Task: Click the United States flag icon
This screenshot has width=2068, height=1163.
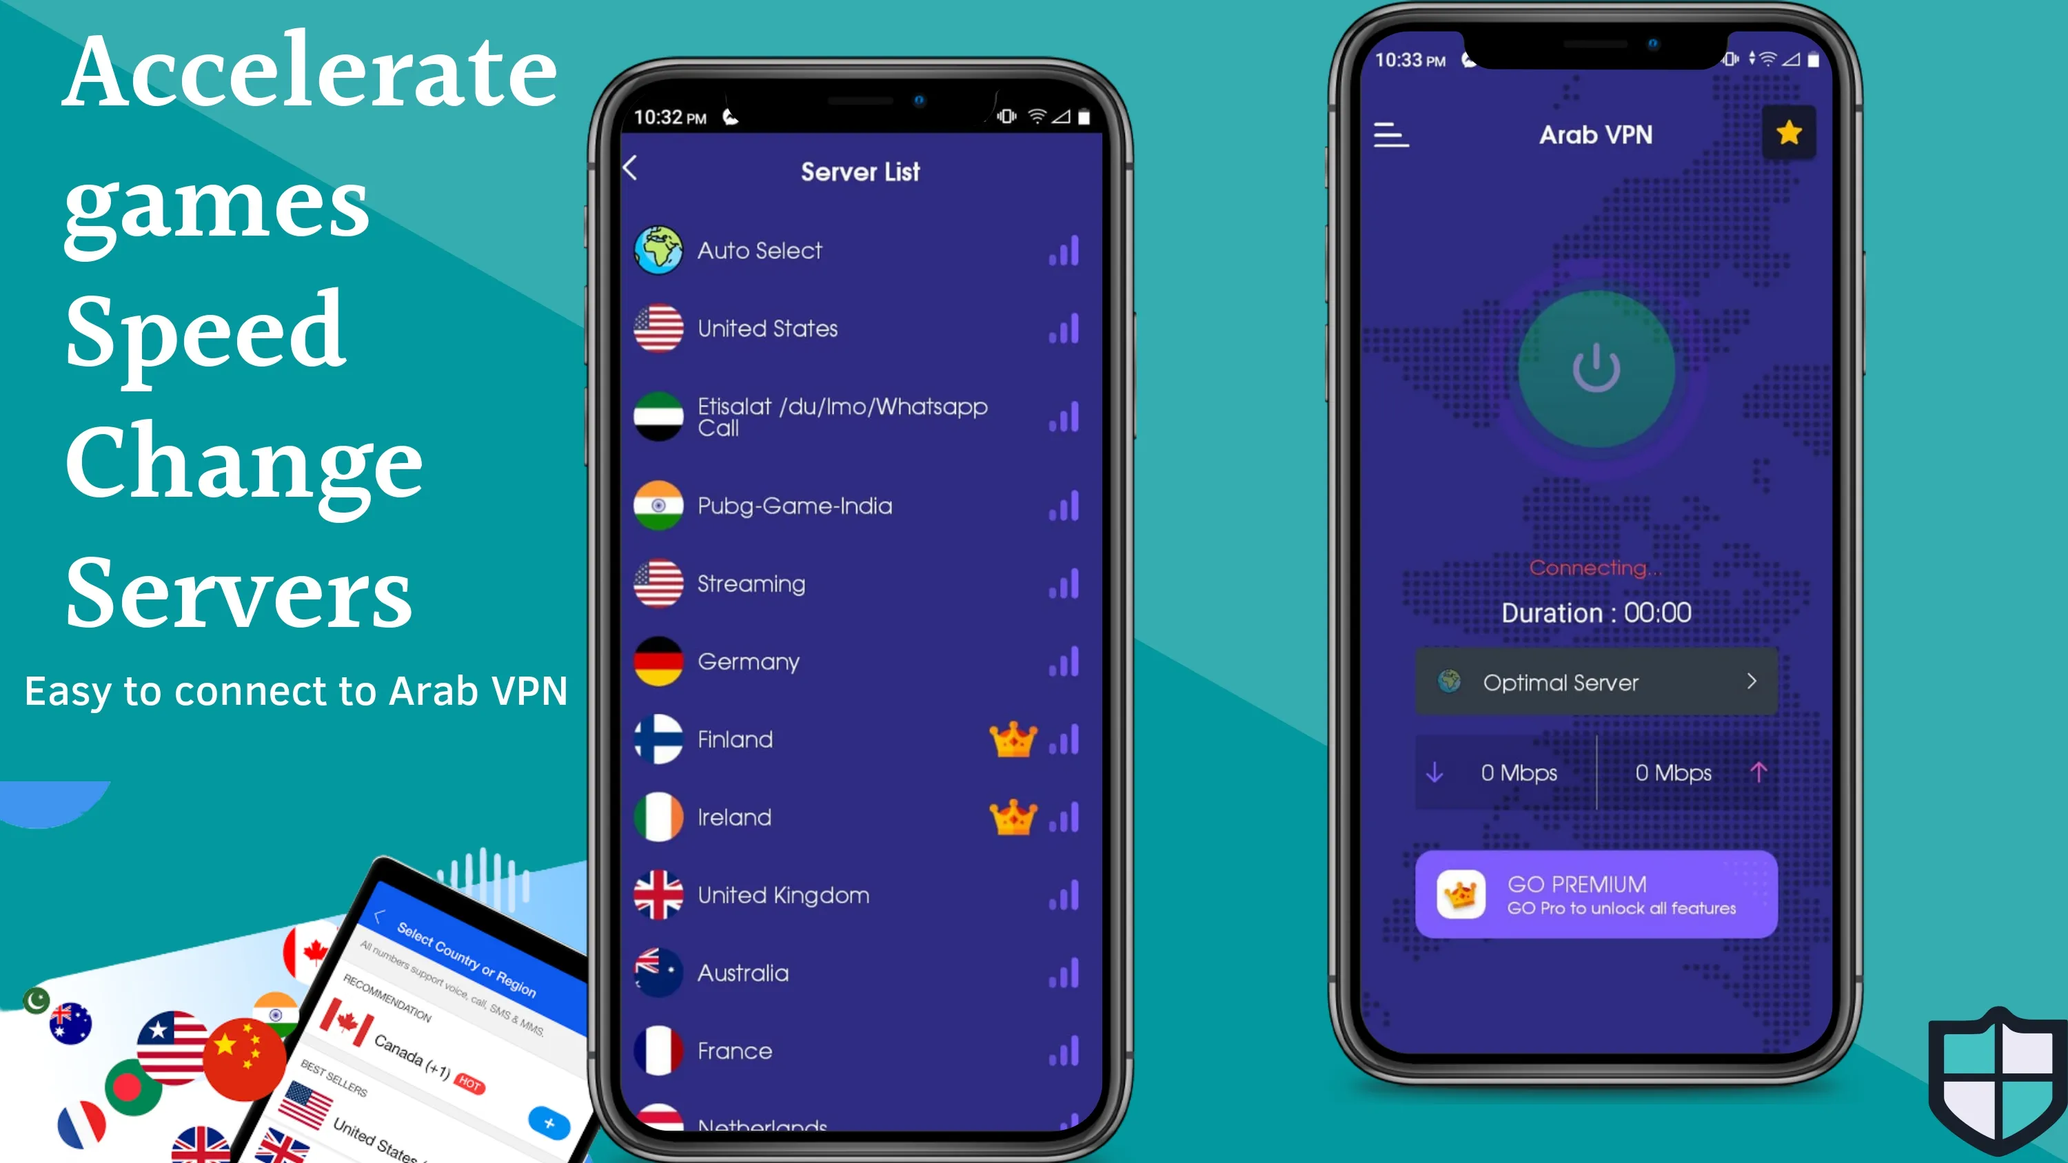Action: 658,328
